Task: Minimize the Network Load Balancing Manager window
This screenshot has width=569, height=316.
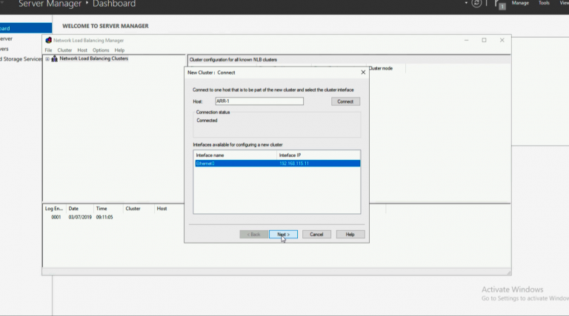Action: click(466, 40)
